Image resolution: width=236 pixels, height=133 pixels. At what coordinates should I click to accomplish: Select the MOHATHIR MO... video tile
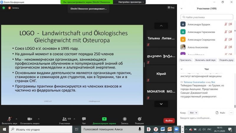coord(161,91)
